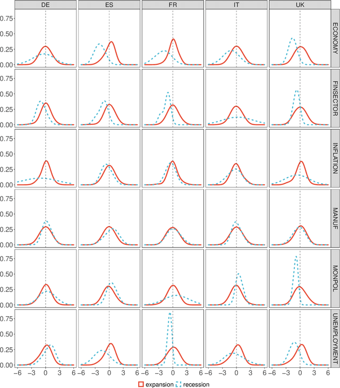Click the DE ECONOMY density panel

coord(46,38)
